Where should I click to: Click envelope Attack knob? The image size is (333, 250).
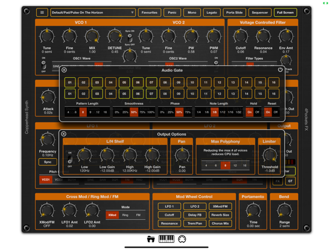coord(48,97)
